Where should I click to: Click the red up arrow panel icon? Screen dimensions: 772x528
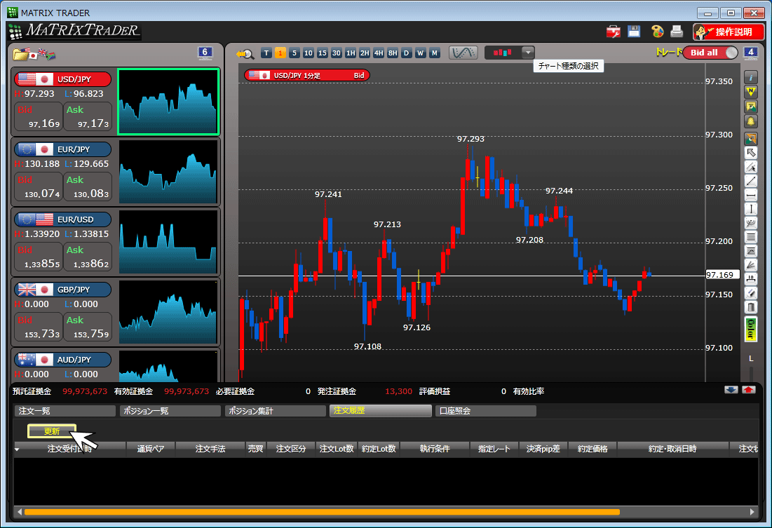click(749, 390)
